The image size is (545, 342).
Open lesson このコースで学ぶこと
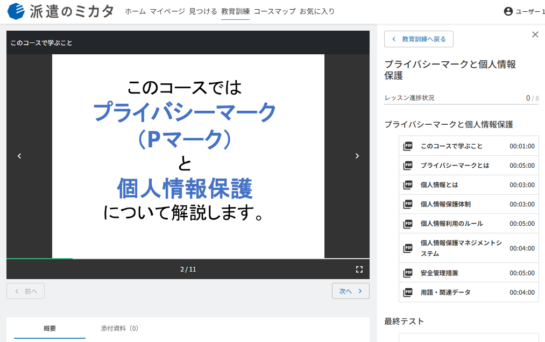coord(469,146)
